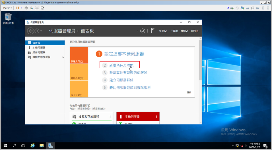Click the network warning tray icon
This screenshot has width=272, height=150.
237,146
